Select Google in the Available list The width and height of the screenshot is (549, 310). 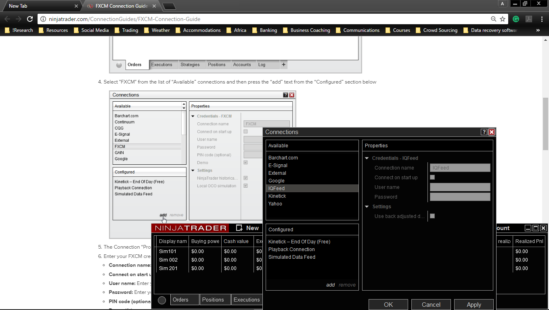pyautogui.click(x=312, y=181)
